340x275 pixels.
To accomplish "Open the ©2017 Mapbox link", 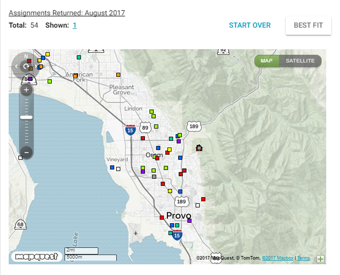I will pyautogui.click(x=278, y=258).
